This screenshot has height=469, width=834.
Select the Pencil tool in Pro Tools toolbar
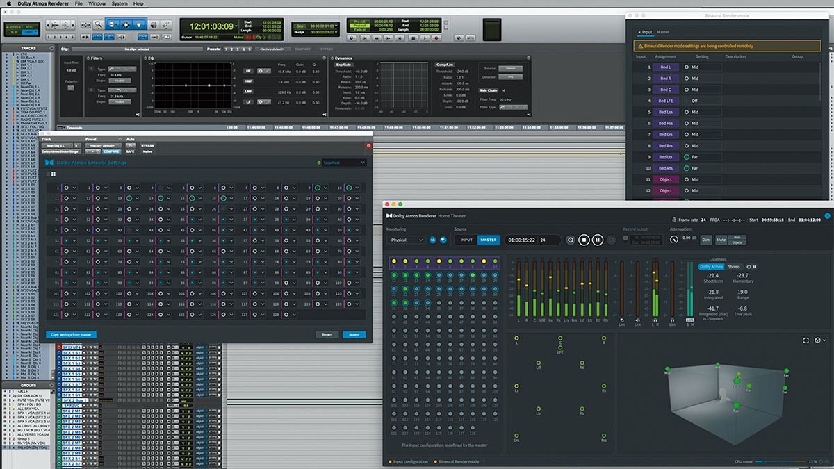[x=167, y=25]
